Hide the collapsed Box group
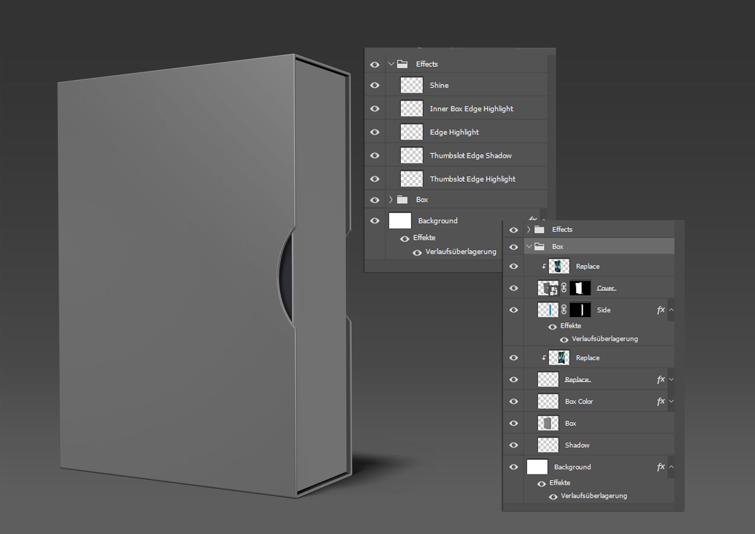The width and height of the screenshot is (755, 534). (x=375, y=200)
